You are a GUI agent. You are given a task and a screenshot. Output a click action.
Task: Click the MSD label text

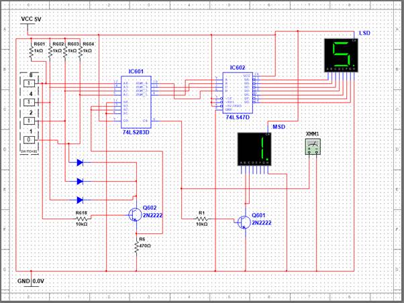[279, 127]
